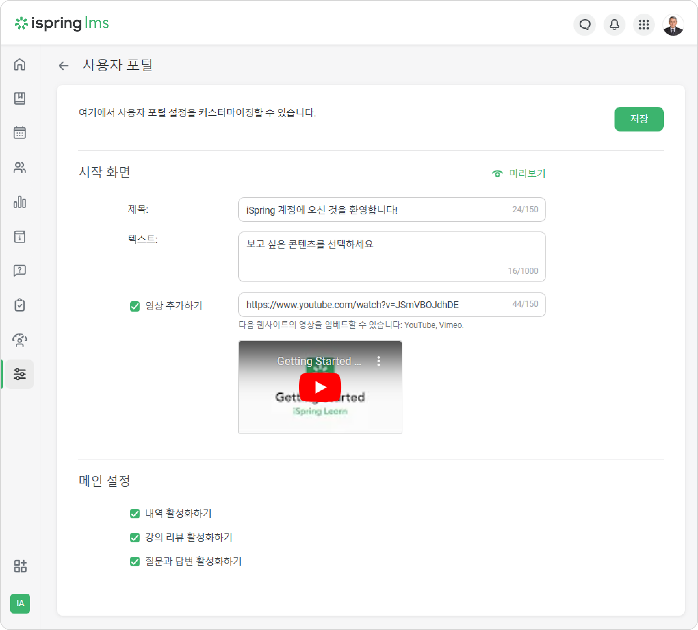Open the apps grid menu icon

[x=644, y=25]
